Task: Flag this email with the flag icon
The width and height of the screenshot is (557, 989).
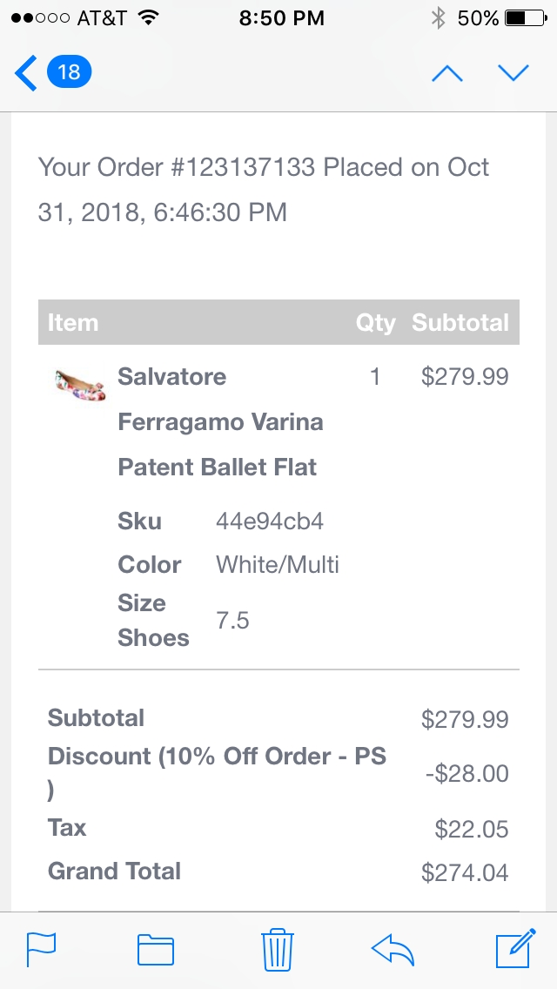Action: coord(41,950)
